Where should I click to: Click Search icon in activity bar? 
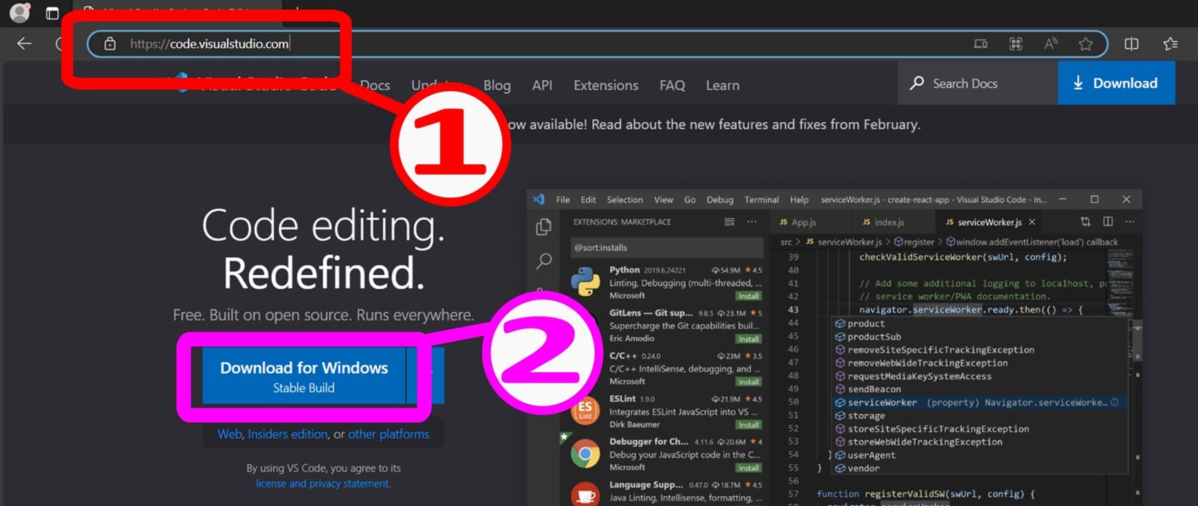click(544, 262)
